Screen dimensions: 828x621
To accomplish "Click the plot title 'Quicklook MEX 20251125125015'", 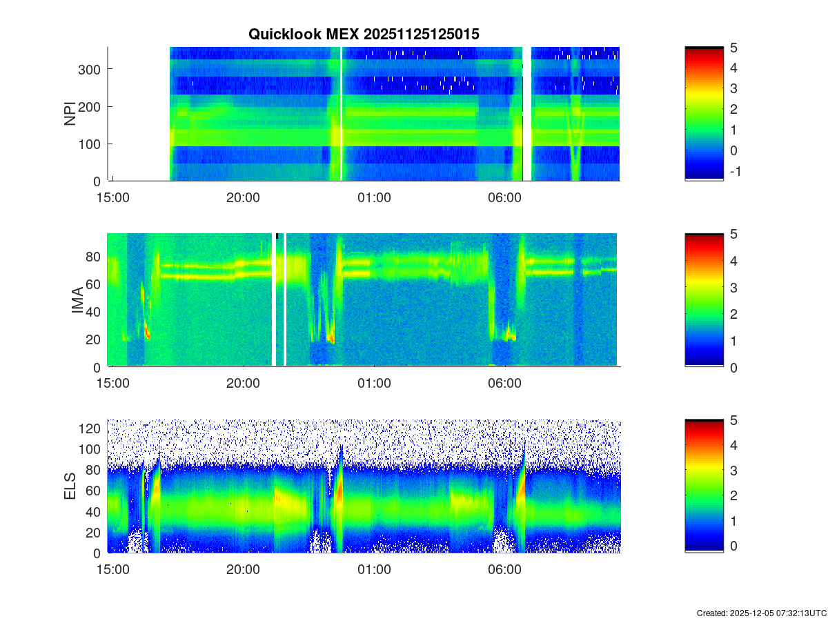I will point(364,34).
